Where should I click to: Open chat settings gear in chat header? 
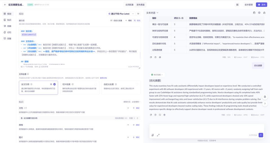coord(259,13)
